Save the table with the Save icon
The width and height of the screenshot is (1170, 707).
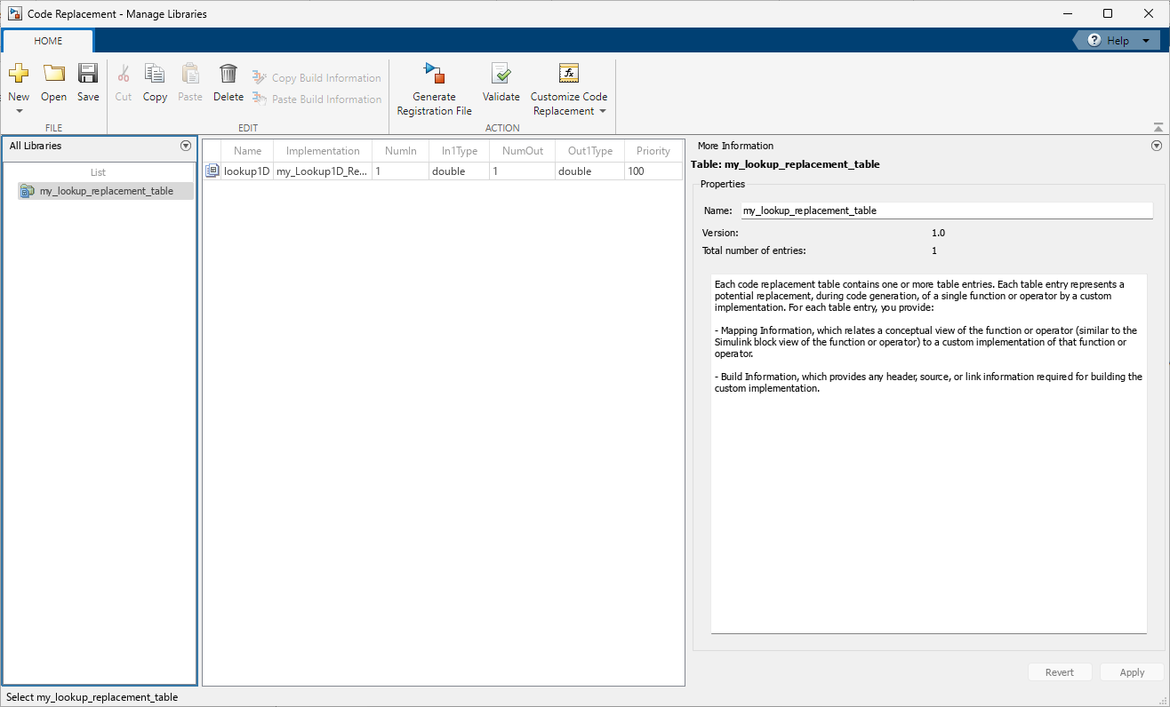[x=88, y=74]
